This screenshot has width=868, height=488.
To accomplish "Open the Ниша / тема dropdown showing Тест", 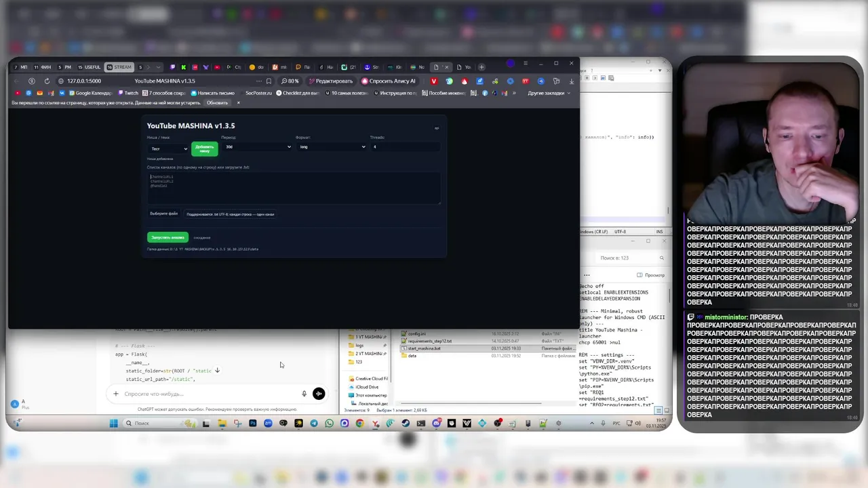I will [168, 148].
